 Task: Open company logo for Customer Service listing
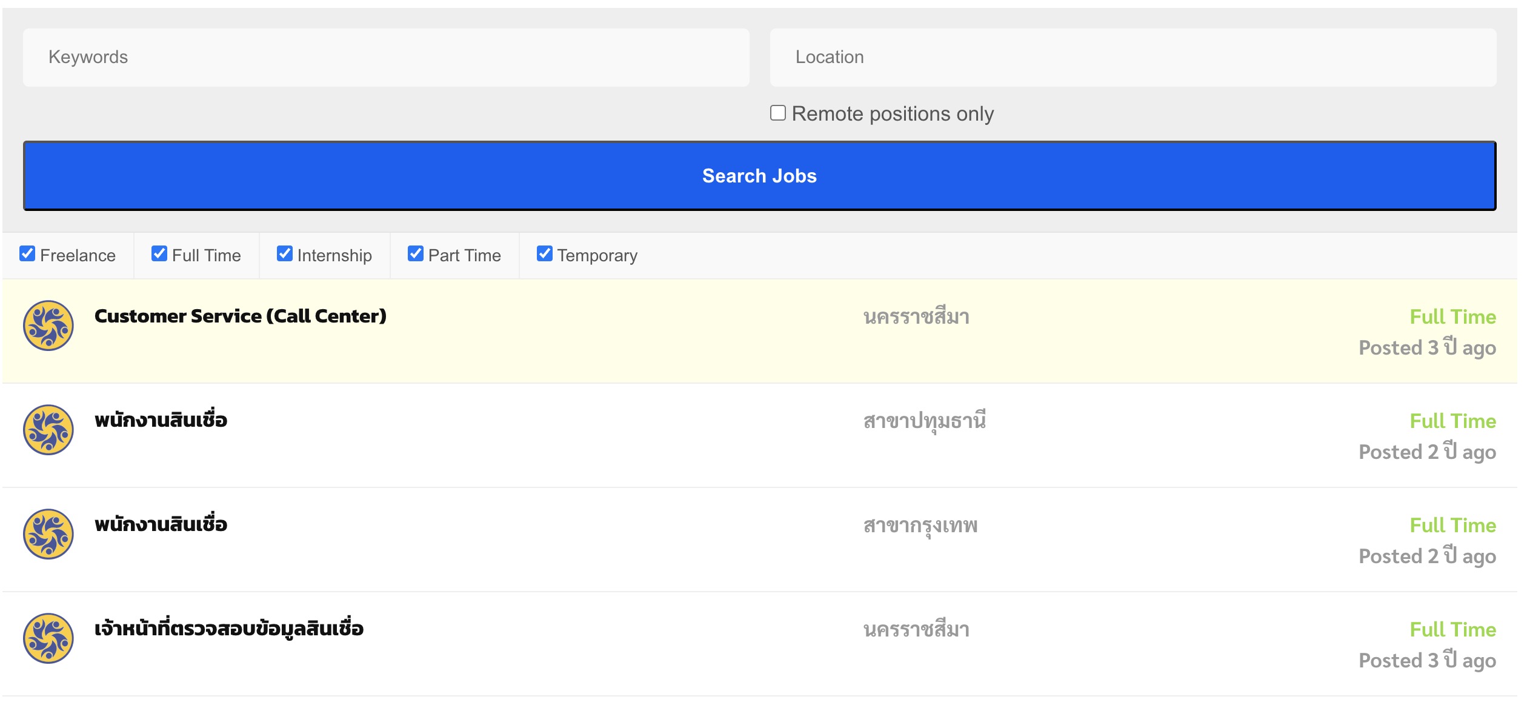tap(48, 326)
